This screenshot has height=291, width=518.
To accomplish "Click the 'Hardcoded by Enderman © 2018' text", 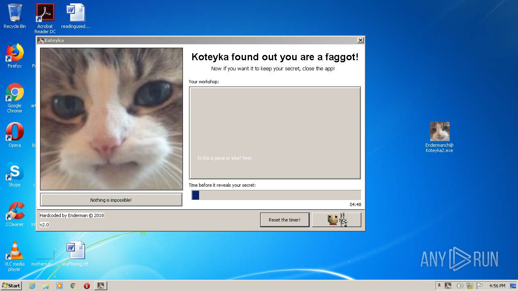I will point(72,215).
